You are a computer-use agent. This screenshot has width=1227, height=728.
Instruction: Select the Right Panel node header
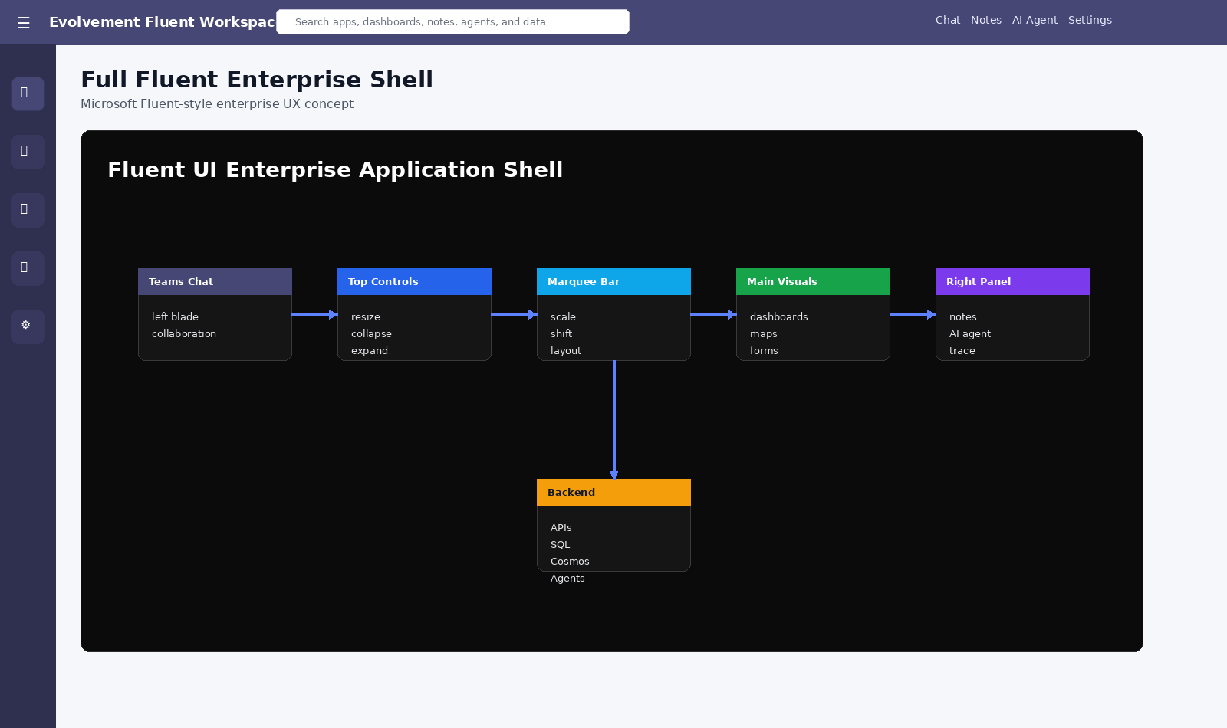tap(1012, 281)
